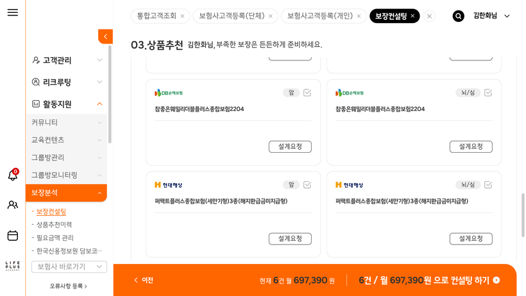526x296 pixels.
Task: Click the Life Plus logo
Action: pyautogui.click(x=13, y=266)
